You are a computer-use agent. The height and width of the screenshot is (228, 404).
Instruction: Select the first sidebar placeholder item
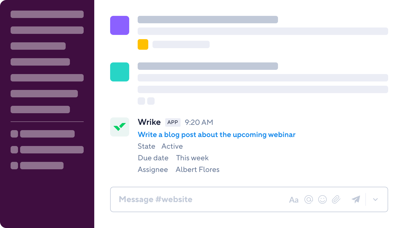click(x=47, y=14)
